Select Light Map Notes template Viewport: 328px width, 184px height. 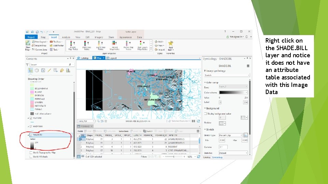tap(100, 45)
